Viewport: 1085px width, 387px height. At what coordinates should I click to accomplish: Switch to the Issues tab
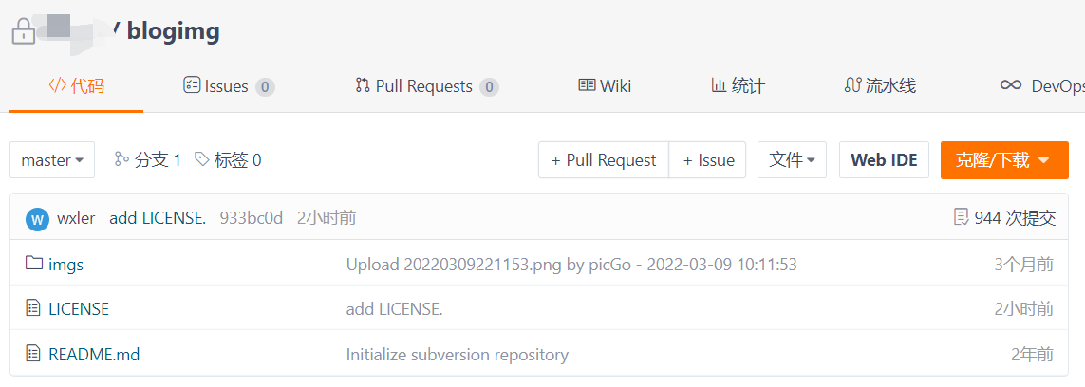click(228, 86)
